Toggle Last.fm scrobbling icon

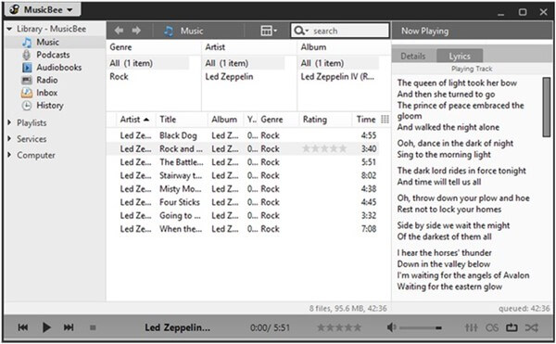492,327
